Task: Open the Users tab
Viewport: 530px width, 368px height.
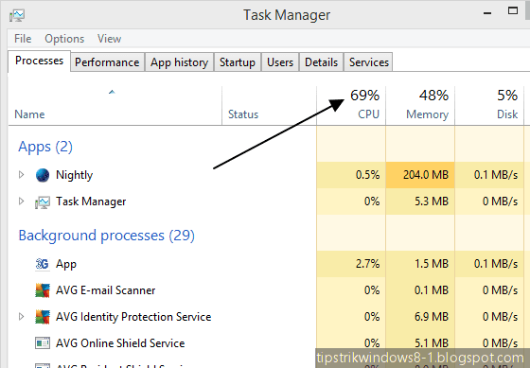Action: 280,62
